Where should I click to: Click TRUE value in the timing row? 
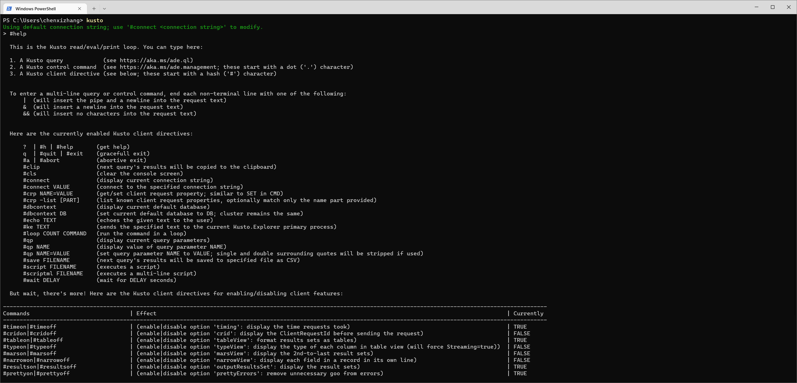(520, 327)
